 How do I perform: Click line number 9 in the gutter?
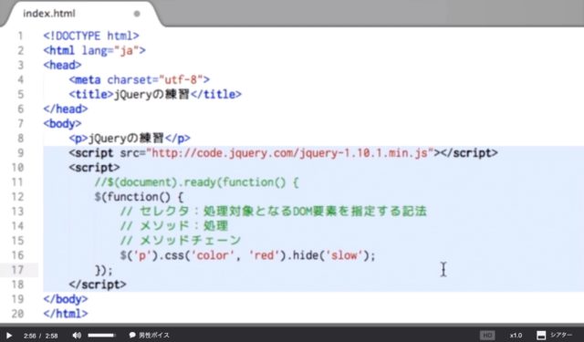pyautogui.click(x=20, y=153)
